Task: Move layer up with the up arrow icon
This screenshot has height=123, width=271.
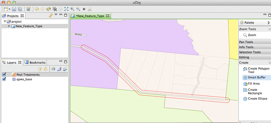Action: [x=40, y=69]
